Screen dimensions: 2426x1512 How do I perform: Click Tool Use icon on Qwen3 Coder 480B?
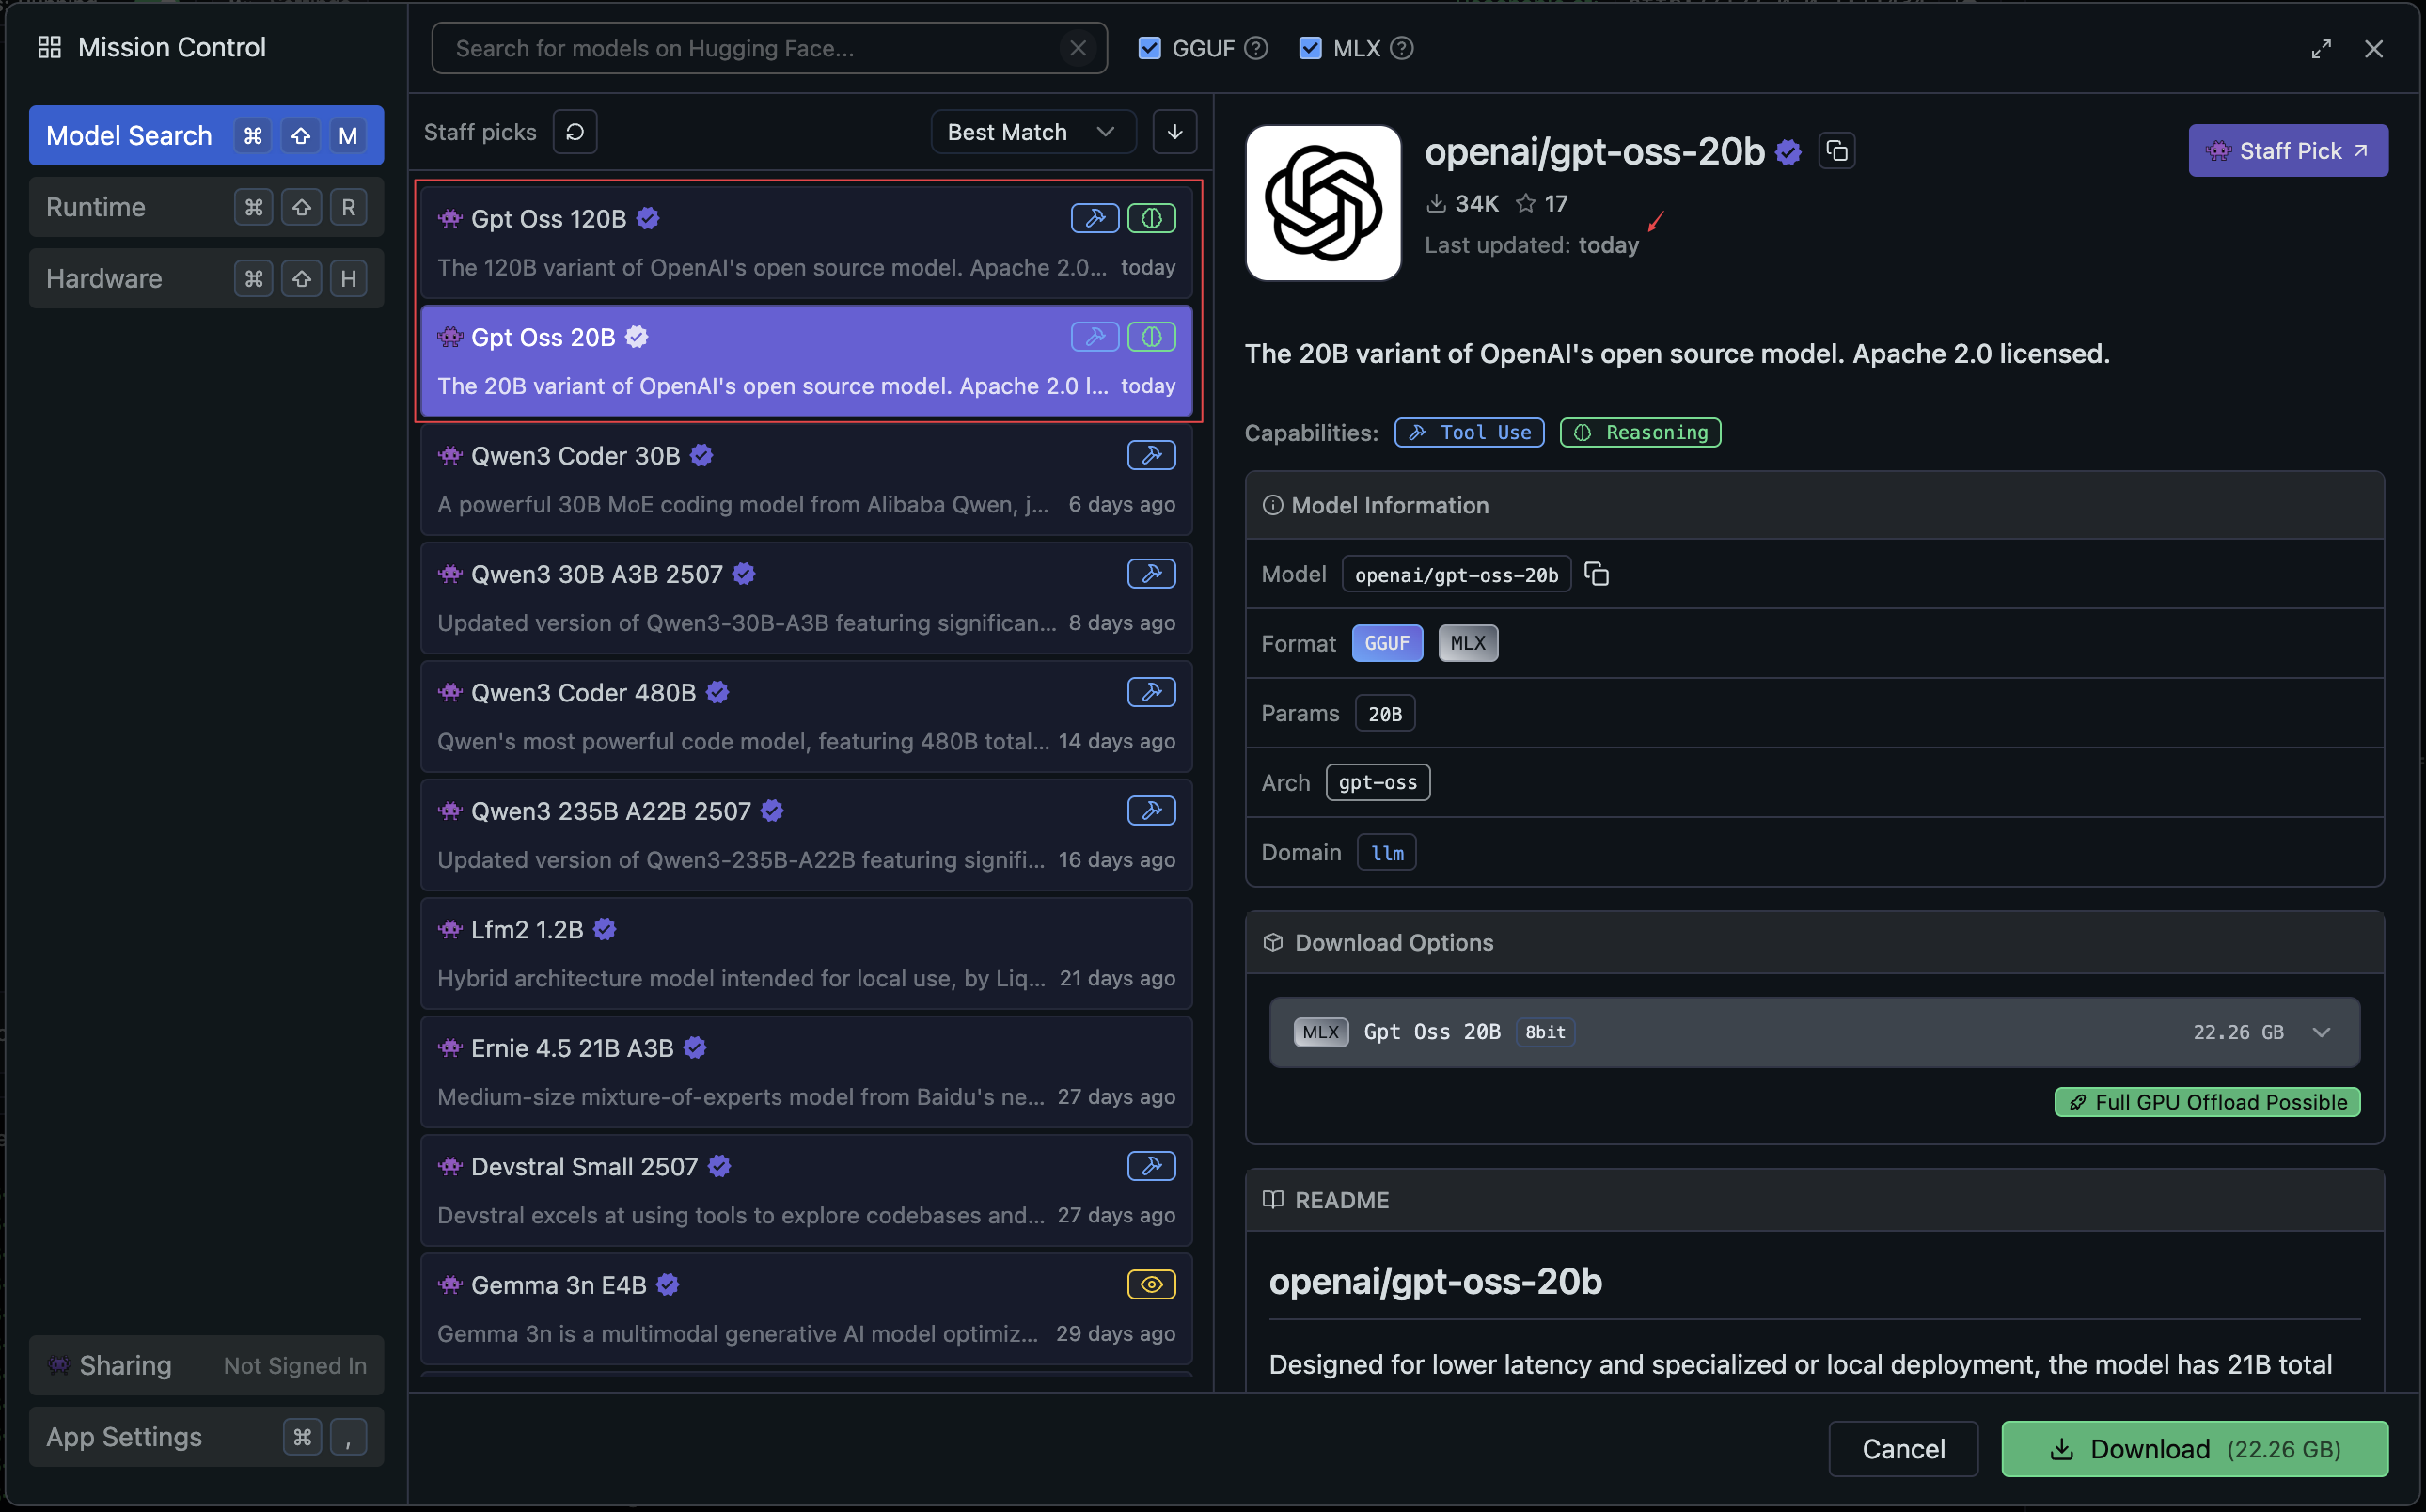click(1151, 692)
